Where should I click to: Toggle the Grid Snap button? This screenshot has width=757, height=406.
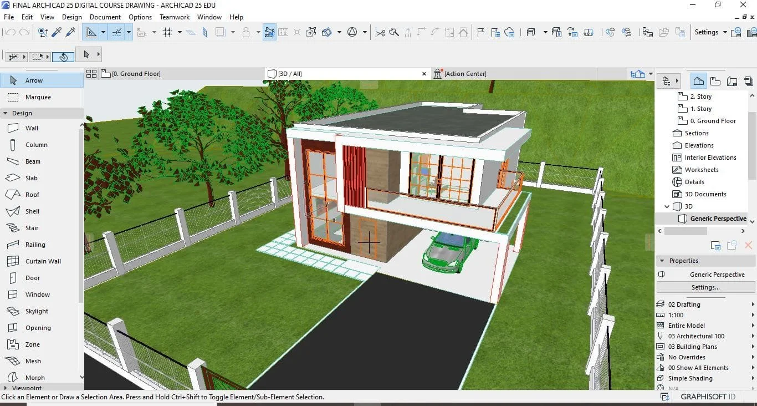tap(168, 32)
